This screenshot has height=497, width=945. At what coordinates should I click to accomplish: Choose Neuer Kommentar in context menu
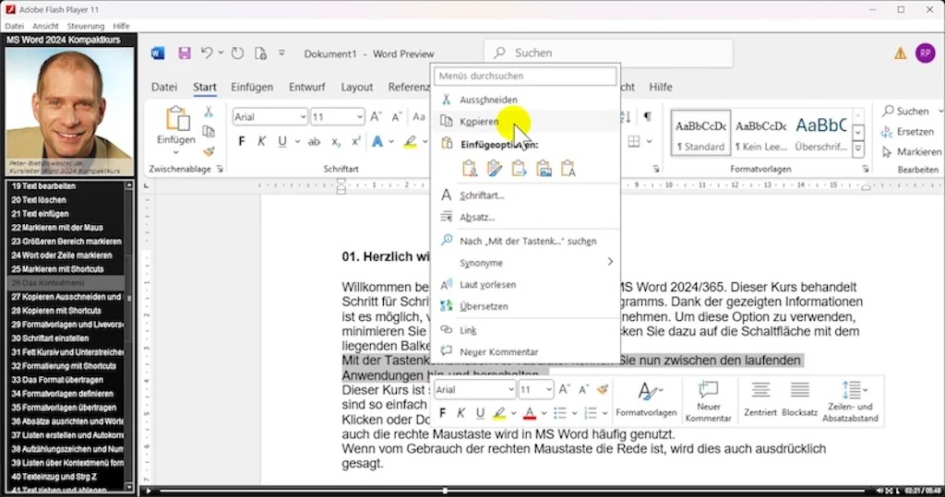pos(527,352)
